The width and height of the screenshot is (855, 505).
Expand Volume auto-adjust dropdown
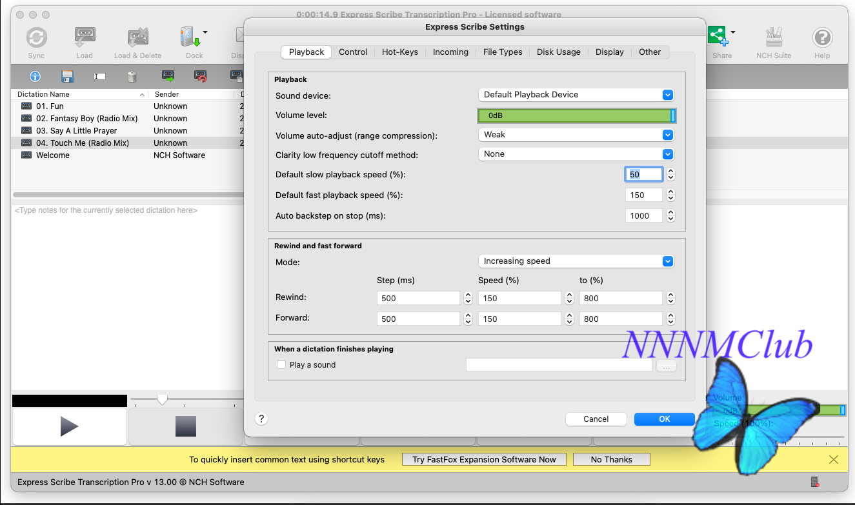576,135
